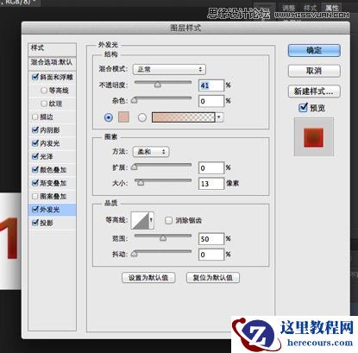Click the 范围 slider handle

tap(163, 238)
